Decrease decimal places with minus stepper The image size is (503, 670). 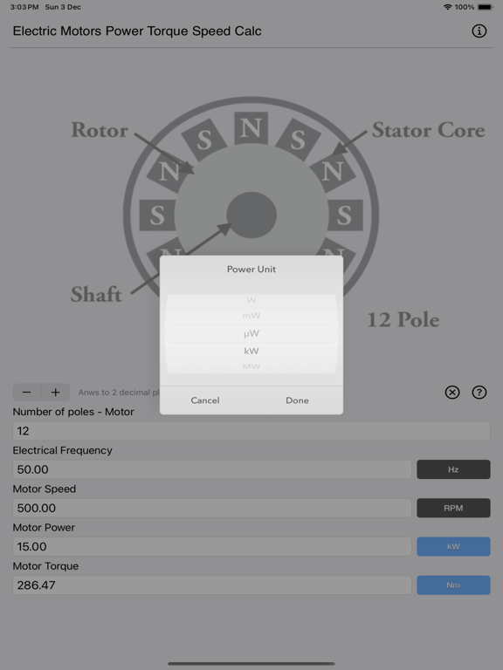pos(26,393)
